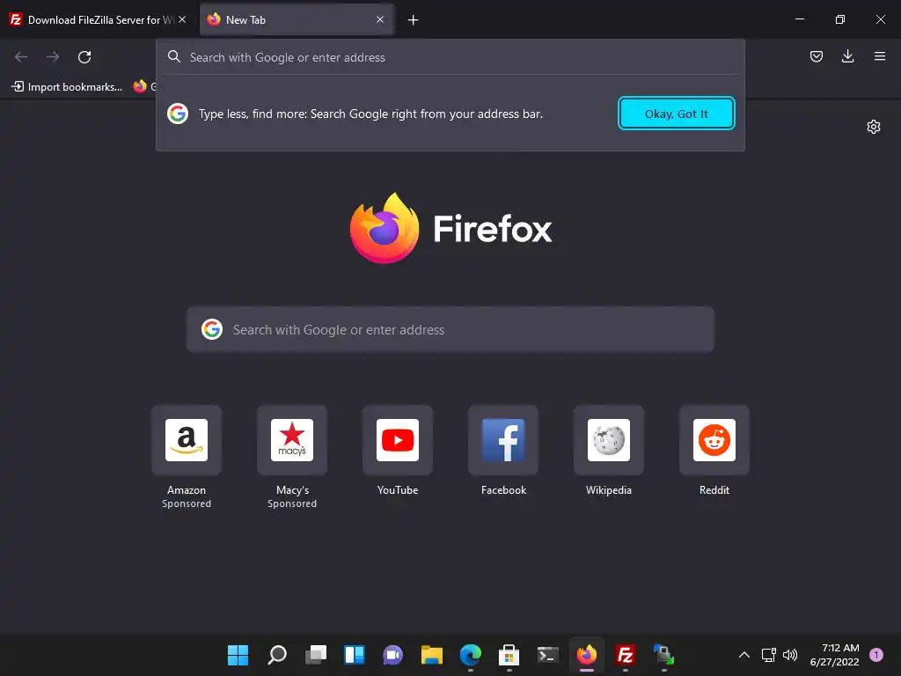Show hidden system tray icons
Viewport: 901px width, 676px height.
744,655
